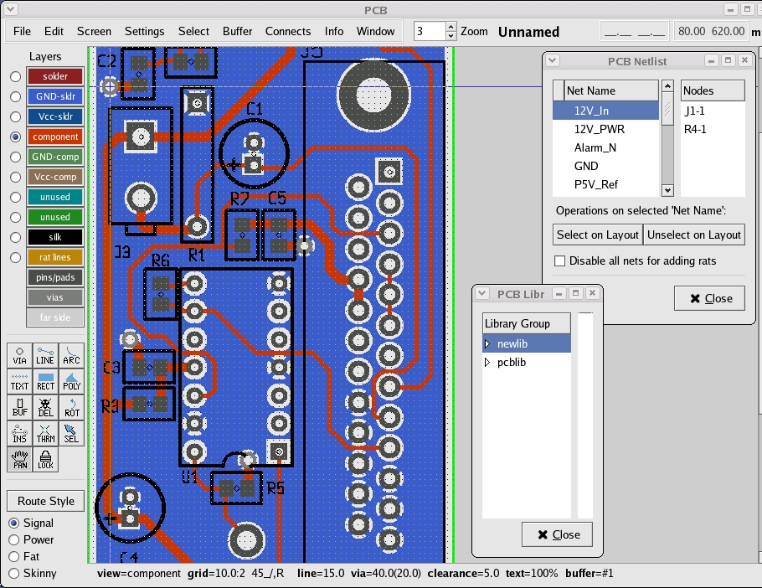Open the Connects menu
Image resolution: width=762 pixels, height=588 pixels.
tap(287, 31)
